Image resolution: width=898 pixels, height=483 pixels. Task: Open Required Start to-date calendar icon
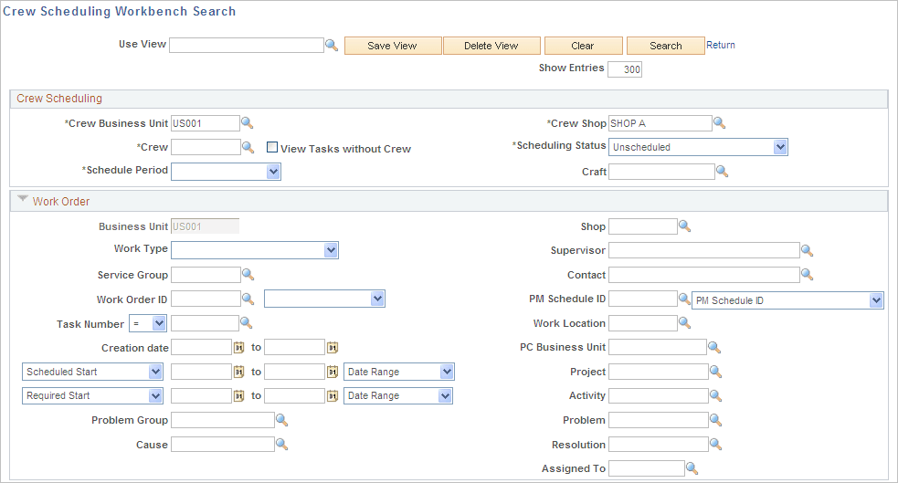pyautogui.click(x=333, y=396)
